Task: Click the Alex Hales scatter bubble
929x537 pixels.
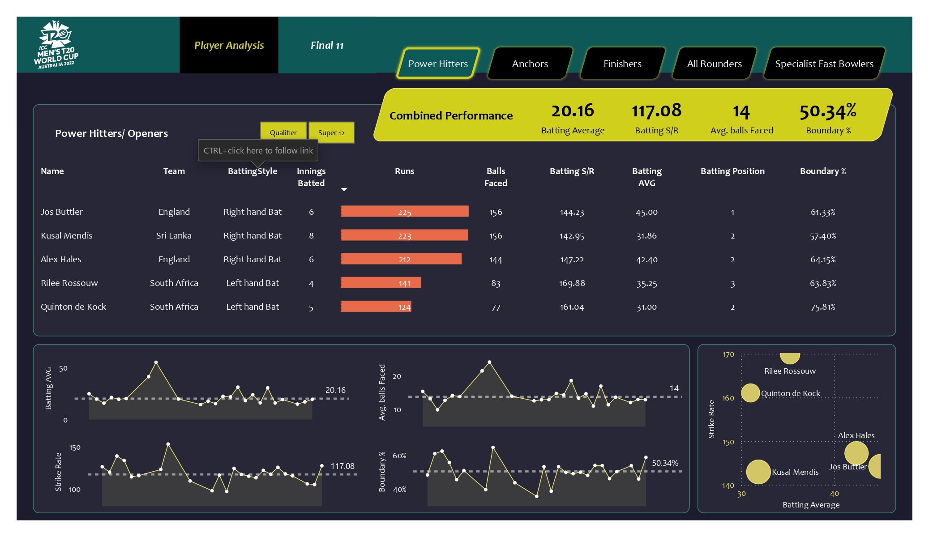Action: coord(856,453)
